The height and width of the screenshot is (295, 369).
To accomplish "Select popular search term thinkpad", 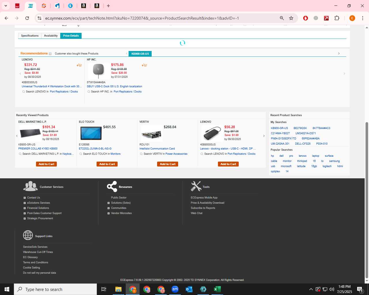I will [302, 161].
